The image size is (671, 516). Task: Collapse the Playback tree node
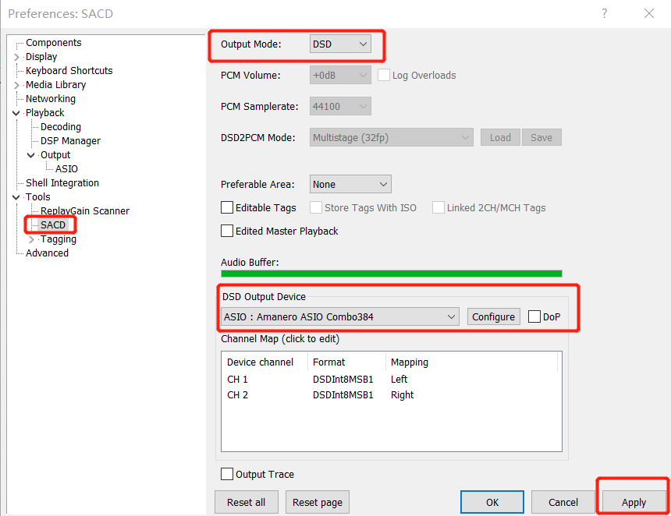pyautogui.click(x=17, y=113)
